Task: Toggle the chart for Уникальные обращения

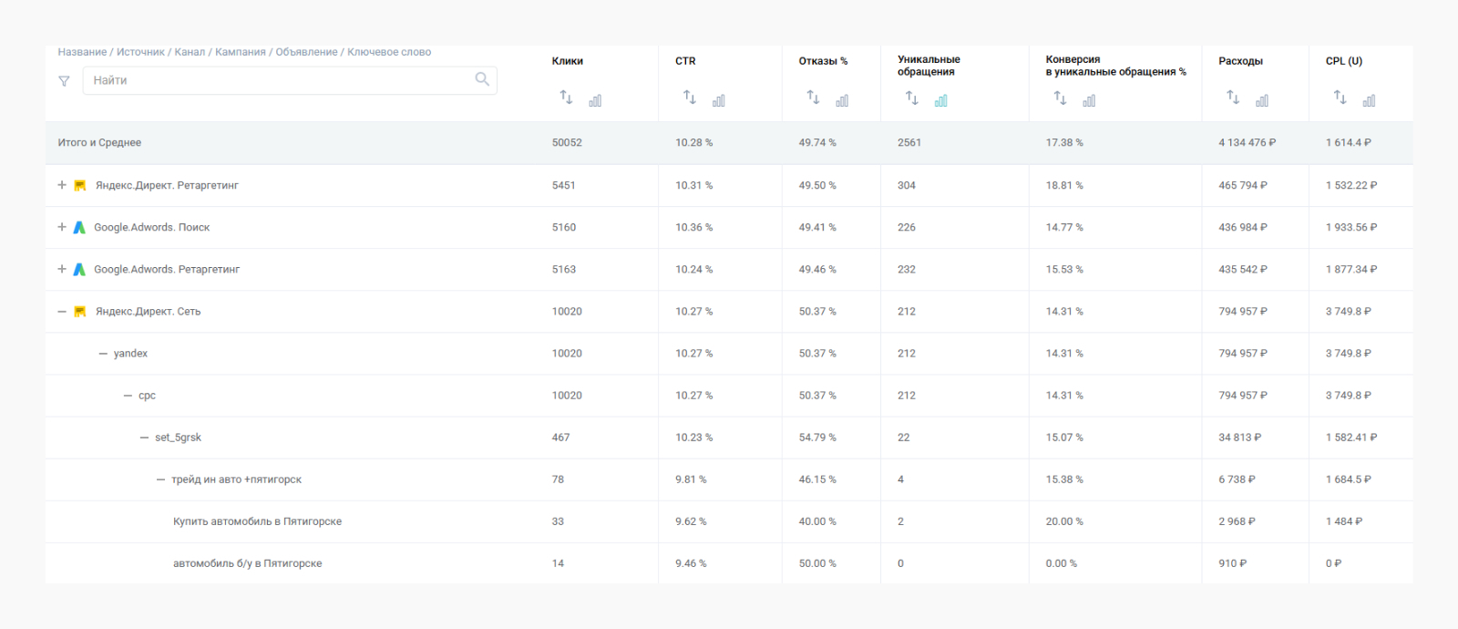Action: point(941,100)
